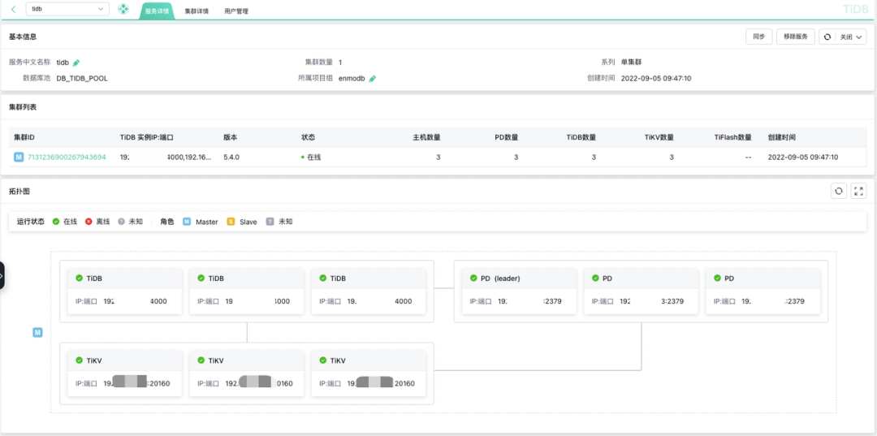Expand topology diagram to fullscreen
Viewport: 877px width, 436px height.
click(x=858, y=191)
